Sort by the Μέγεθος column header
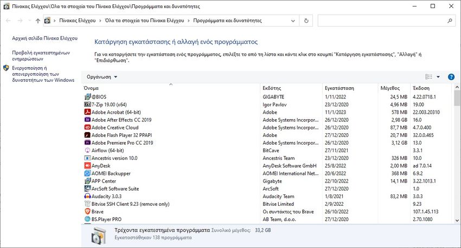The height and width of the screenshot is (248, 461). 394,88
